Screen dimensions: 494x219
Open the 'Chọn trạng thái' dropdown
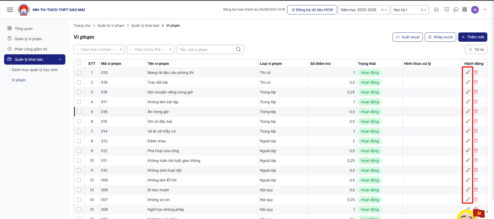(151, 49)
